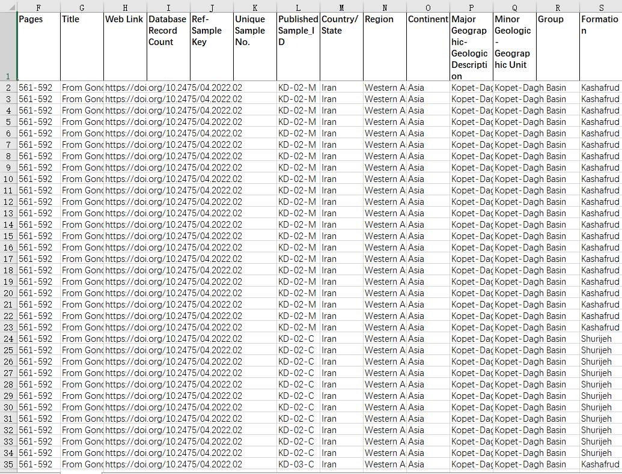Open the DOI web link in row 20

(125, 293)
